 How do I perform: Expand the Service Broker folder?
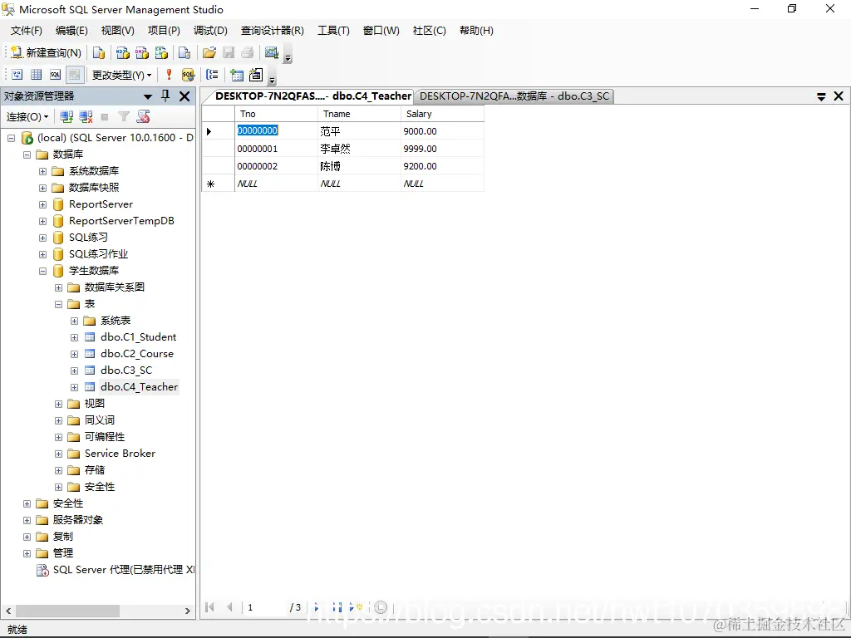click(59, 454)
